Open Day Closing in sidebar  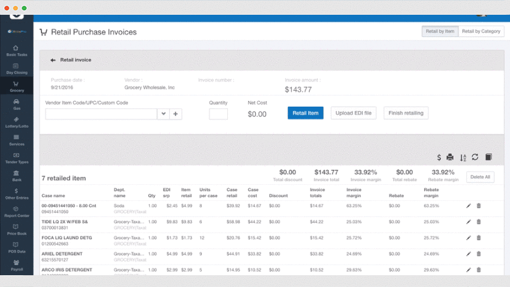click(x=16, y=69)
